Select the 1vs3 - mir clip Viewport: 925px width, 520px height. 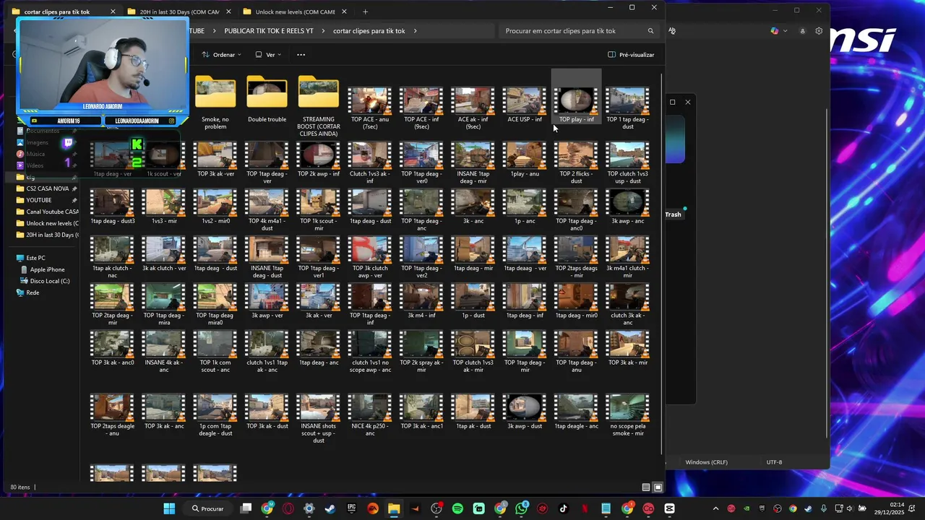click(x=164, y=207)
